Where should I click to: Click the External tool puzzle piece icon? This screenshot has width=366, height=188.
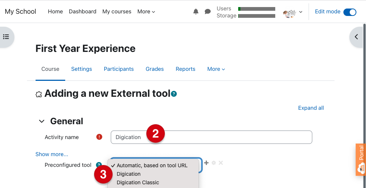39,94
